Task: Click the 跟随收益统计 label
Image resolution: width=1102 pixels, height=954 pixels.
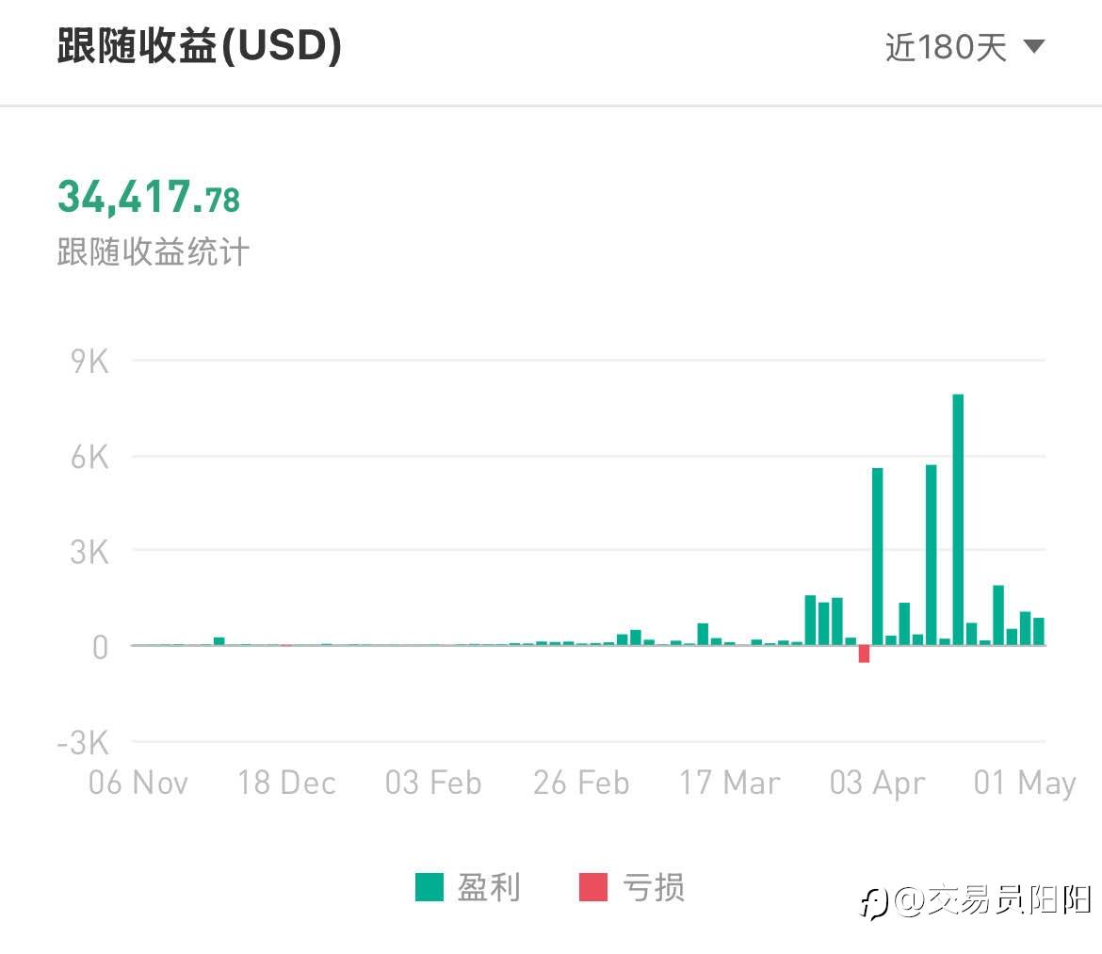Action: coord(154,251)
